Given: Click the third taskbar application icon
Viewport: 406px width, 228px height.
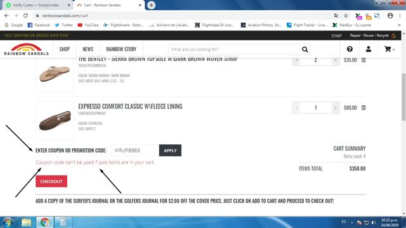Looking at the screenshot, I should point(63,222).
